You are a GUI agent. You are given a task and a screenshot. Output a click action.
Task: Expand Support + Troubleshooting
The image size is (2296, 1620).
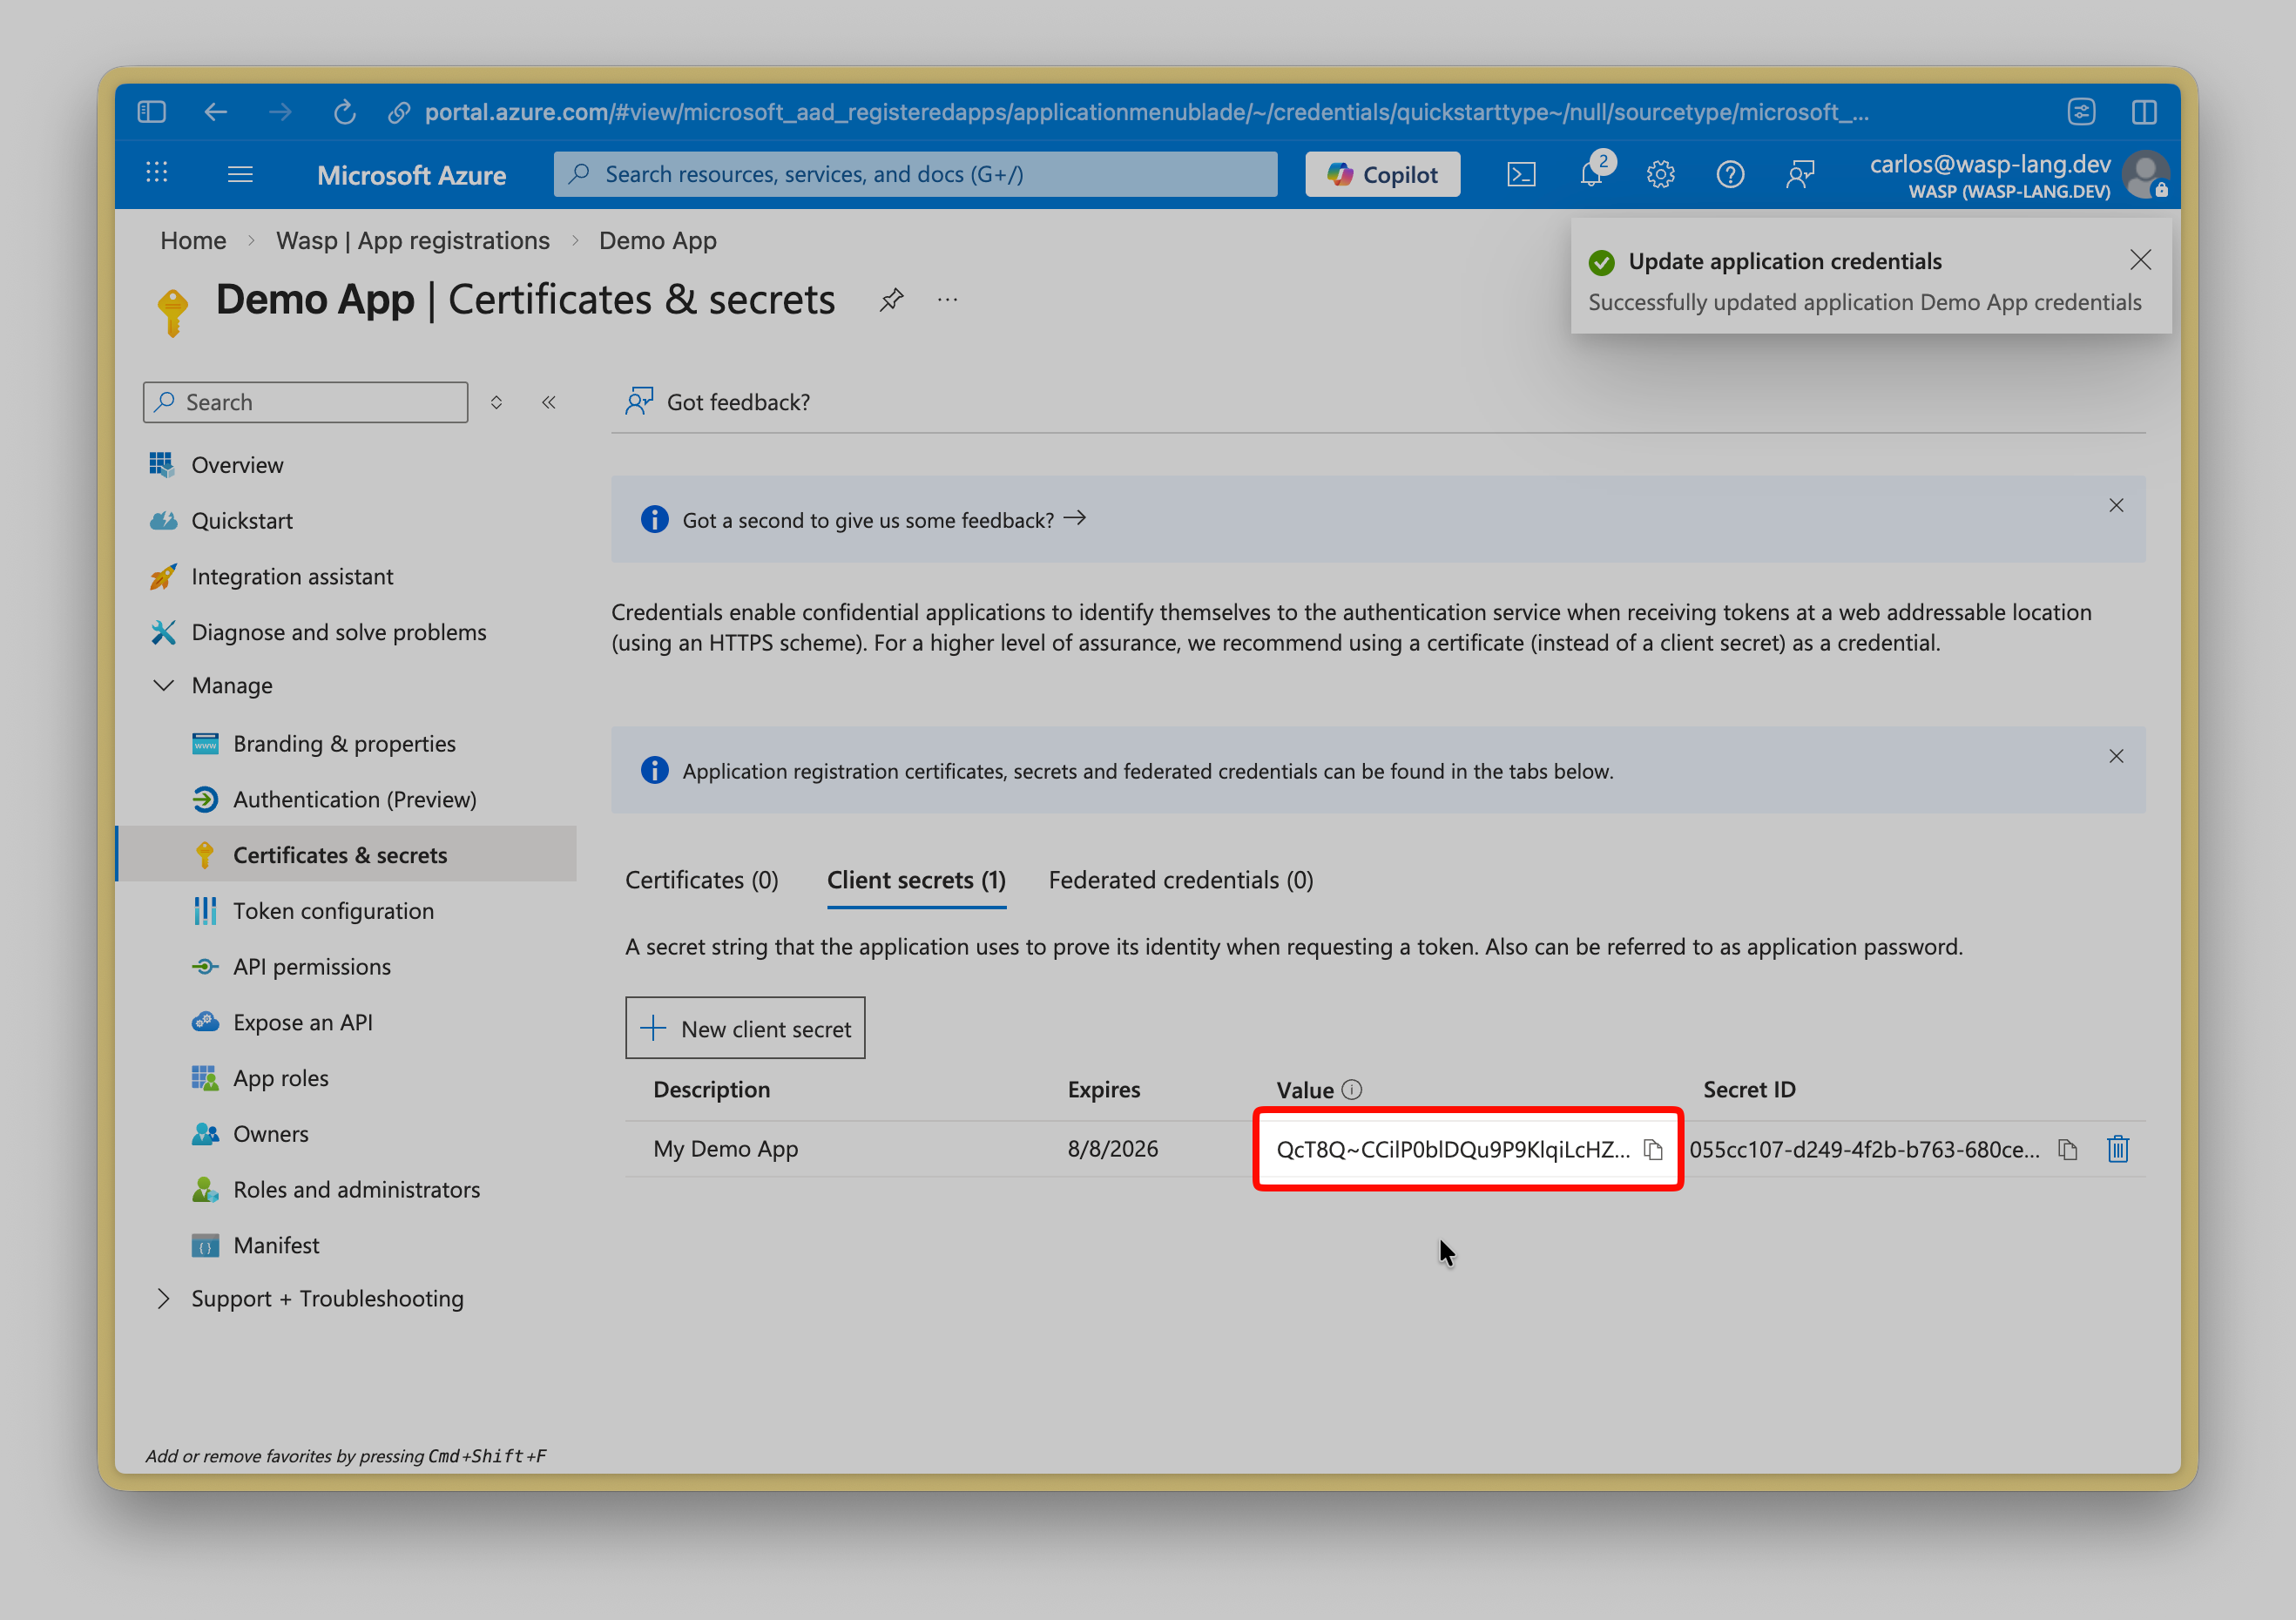[164, 1298]
